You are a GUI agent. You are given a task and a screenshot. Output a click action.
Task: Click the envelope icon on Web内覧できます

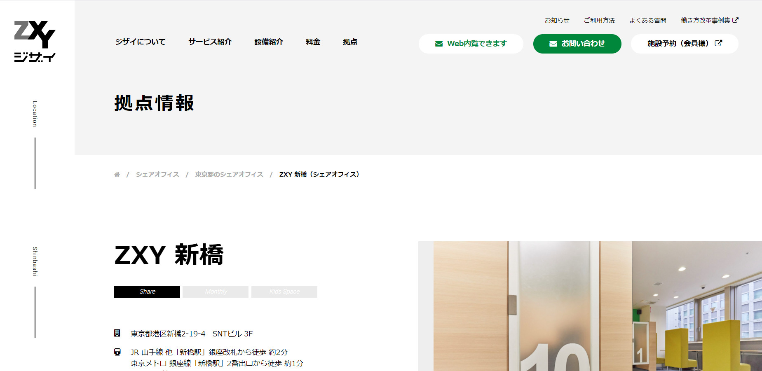pyautogui.click(x=439, y=44)
